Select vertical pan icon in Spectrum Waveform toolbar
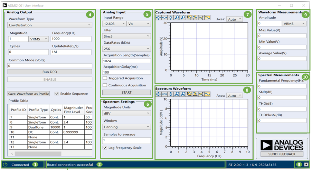Image resolution: width=311 pixels, height=170 pixels. point(170,94)
